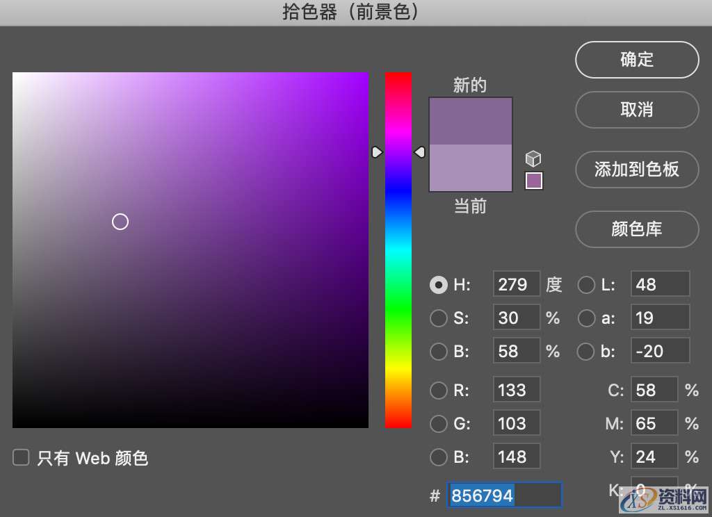Click the 取消 button
The width and height of the screenshot is (712, 517).
pyautogui.click(x=636, y=110)
